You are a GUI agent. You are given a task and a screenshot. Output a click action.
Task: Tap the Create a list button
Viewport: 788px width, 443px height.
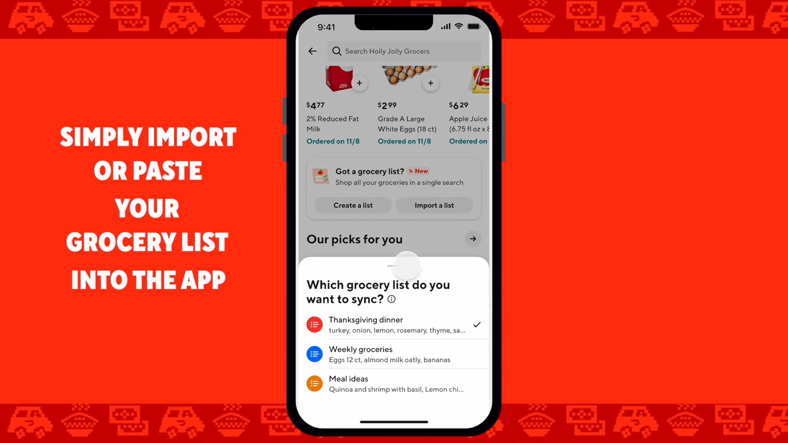tap(353, 205)
